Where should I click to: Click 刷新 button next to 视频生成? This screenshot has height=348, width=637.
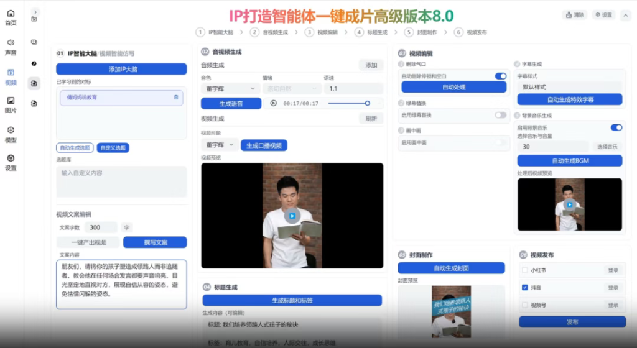pos(371,119)
